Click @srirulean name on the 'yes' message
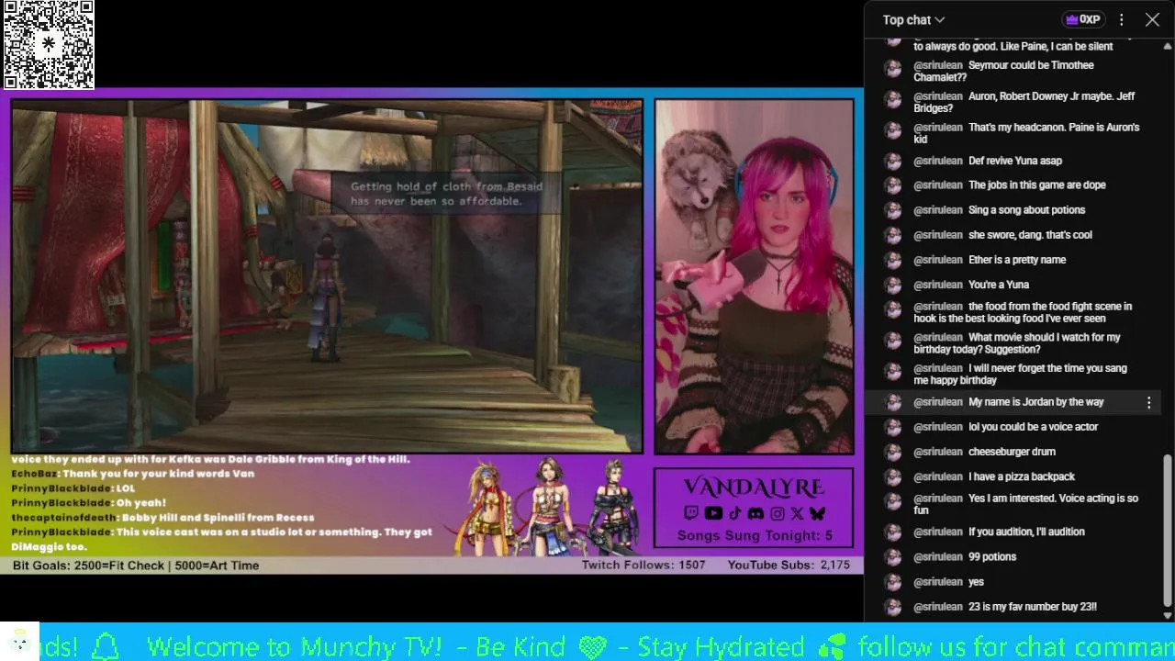 click(x=937, y=582)
